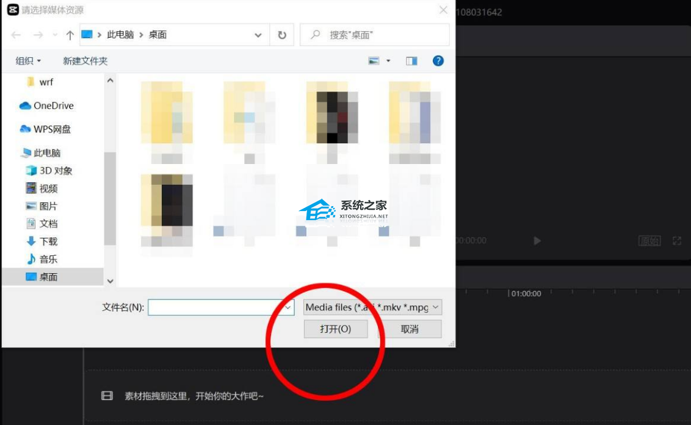691x425 pixels.
Task: Click 原始 ratio button in the preview player
Action: pyautogui.click(x=649, y=240)
